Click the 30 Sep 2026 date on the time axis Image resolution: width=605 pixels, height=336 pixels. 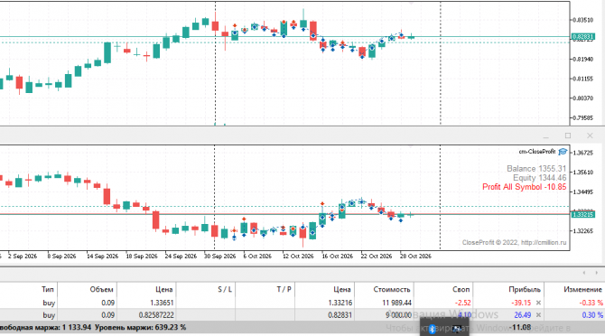pos(220,257)
